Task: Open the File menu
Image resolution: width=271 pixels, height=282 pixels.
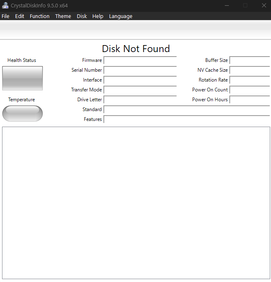Action: pyautogui.click(x=5, y=16)
